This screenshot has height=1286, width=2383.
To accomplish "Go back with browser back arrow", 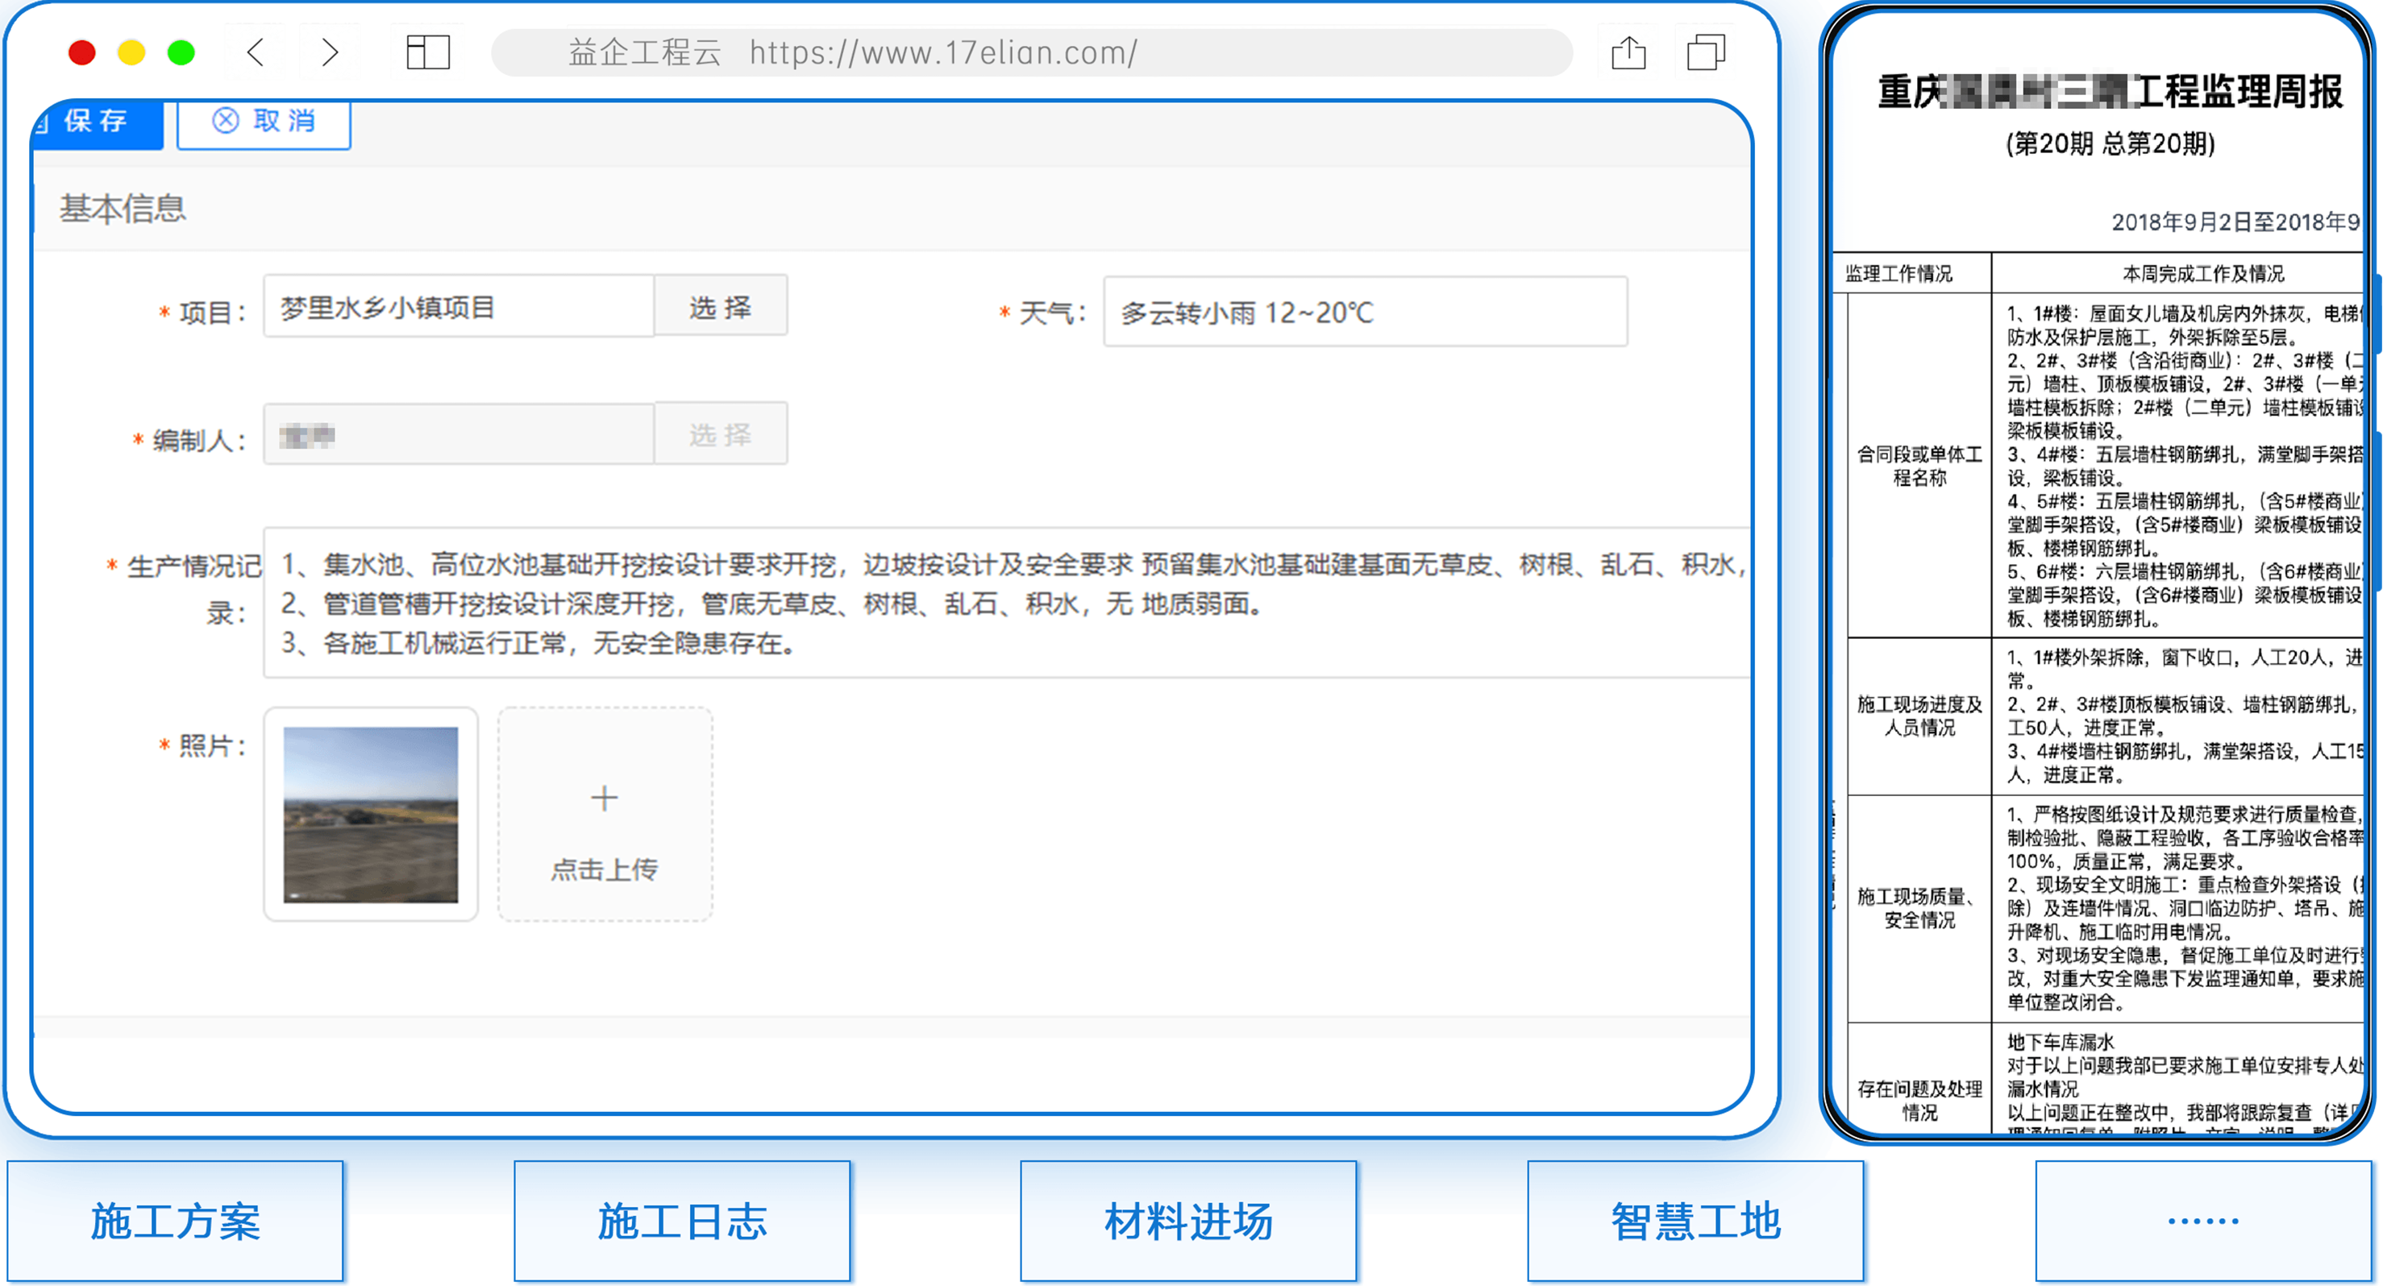I will (x=256, y=52).
